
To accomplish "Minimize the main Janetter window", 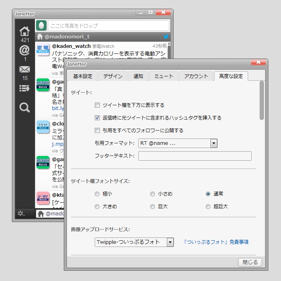I will (140, 13).
